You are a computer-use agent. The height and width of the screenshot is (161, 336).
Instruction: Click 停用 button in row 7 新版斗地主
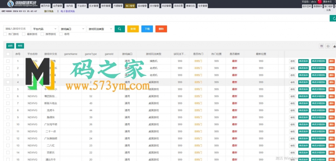pyautogui.click(x=292, y=103)
